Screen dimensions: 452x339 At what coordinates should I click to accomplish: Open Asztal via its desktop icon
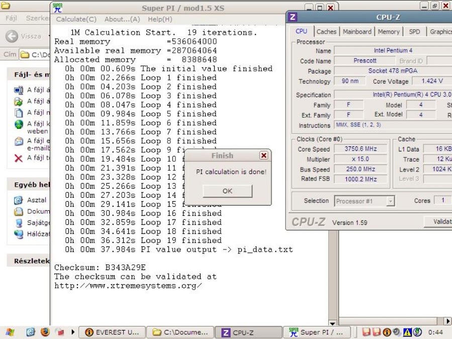point(19,200)
